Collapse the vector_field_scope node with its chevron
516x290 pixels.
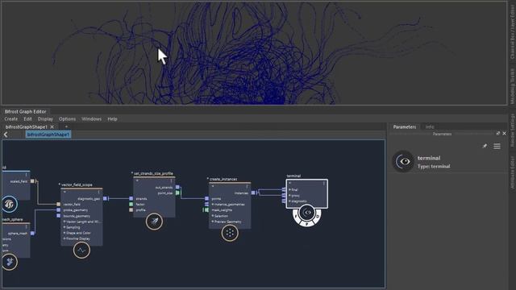coord(64,192)
